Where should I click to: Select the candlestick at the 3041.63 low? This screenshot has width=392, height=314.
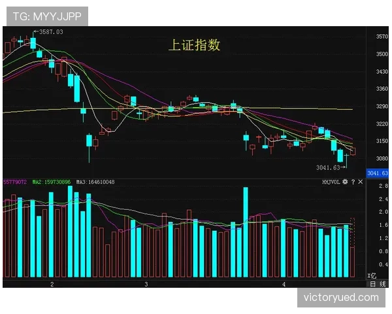click(x=346, y=161)
